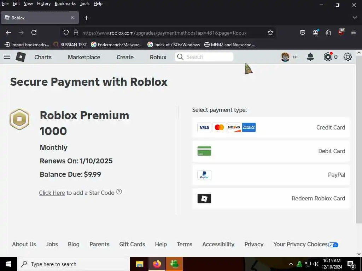362x271 pixels.
Task: Click Here link to add Star Code
Action: click(x=52, y=193)
